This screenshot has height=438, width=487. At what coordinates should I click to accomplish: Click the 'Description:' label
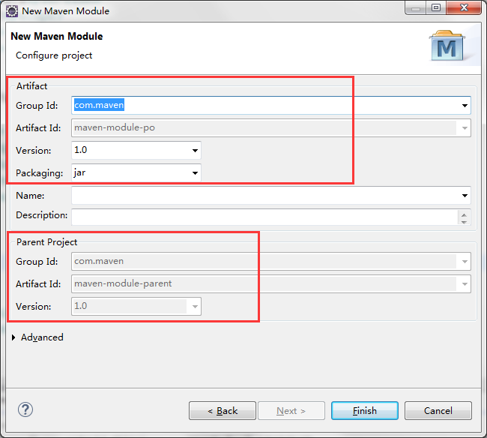pos(42,215)
